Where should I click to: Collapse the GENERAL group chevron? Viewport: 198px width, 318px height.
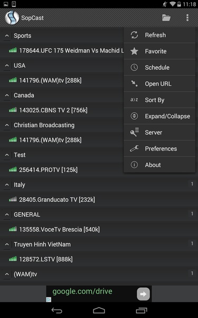7,215
